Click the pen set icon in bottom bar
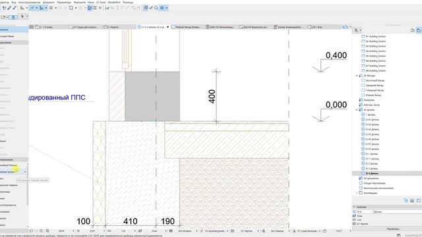 [202, 231]
